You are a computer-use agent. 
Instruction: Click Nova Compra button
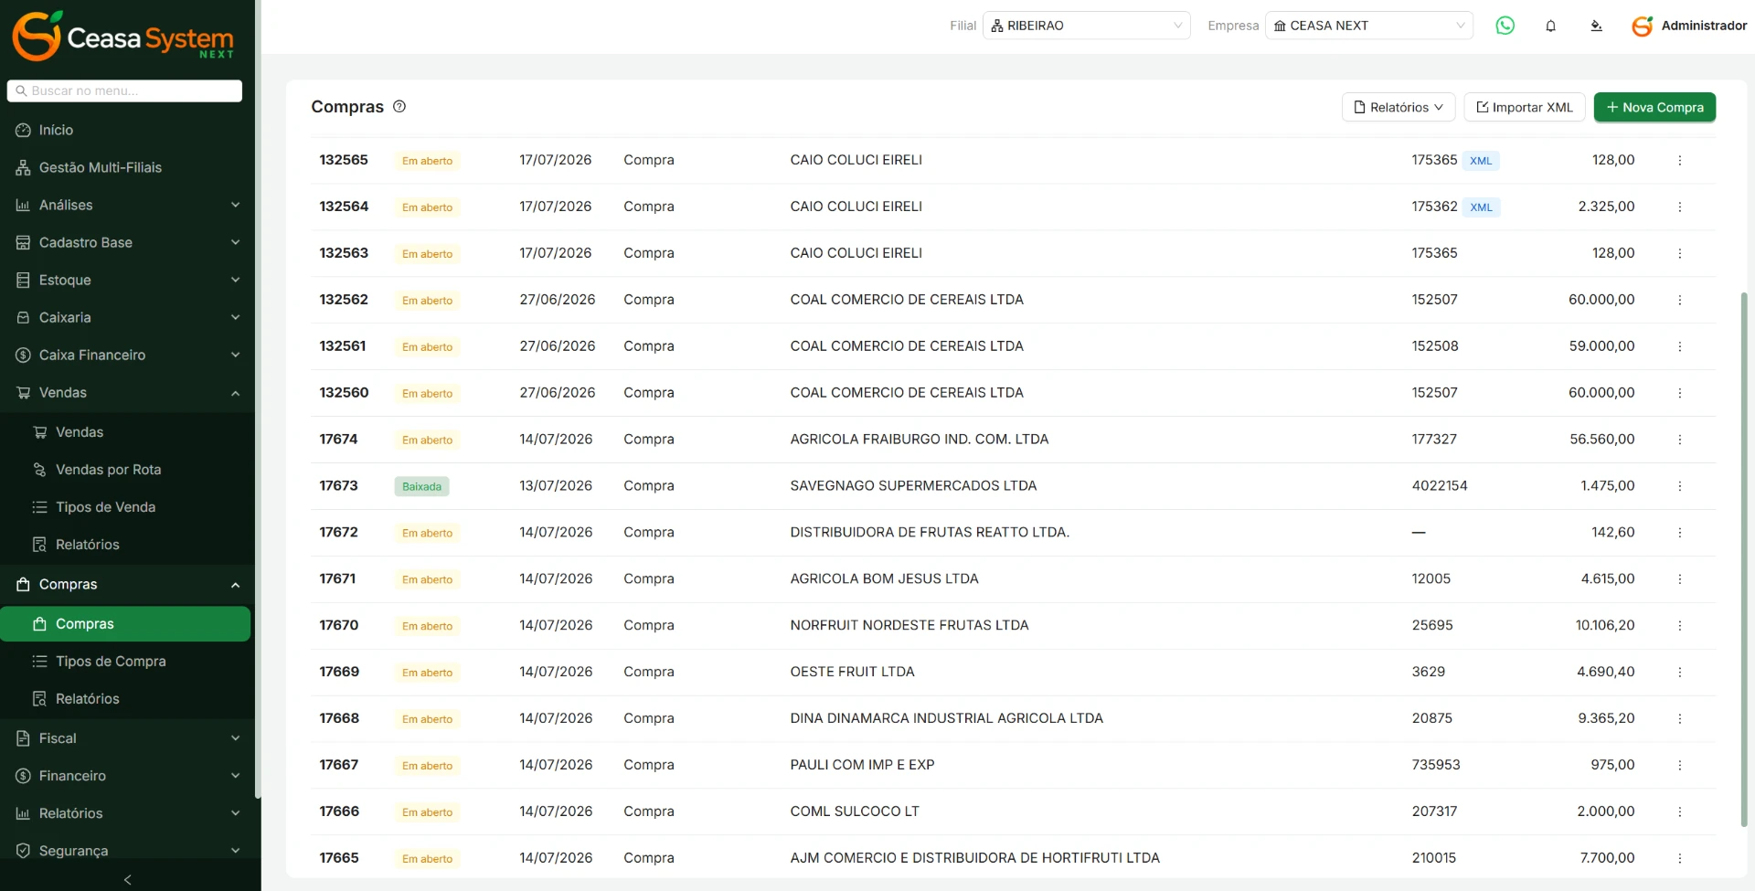[x=1654, y=107]
